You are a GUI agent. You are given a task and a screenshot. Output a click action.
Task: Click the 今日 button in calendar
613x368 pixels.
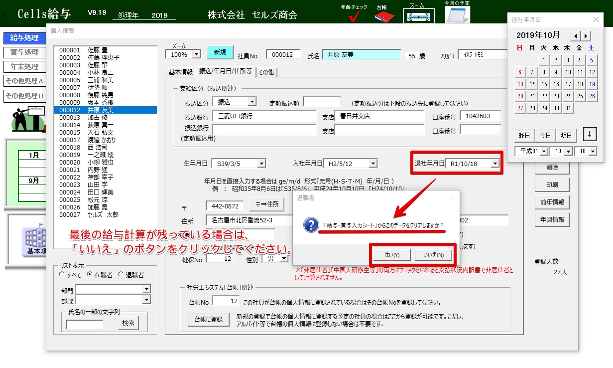click(x=545, y=135)
